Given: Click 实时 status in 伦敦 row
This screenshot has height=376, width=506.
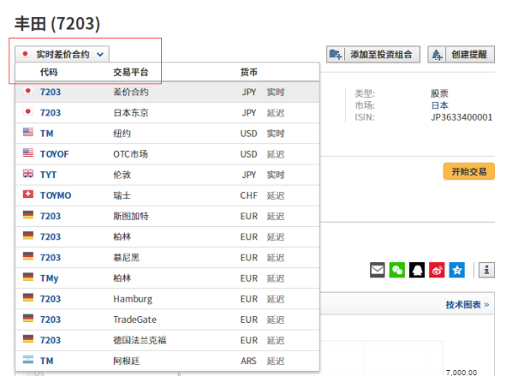Looking at the screenshot, I should pyautogui.click(x=276, y=175).
